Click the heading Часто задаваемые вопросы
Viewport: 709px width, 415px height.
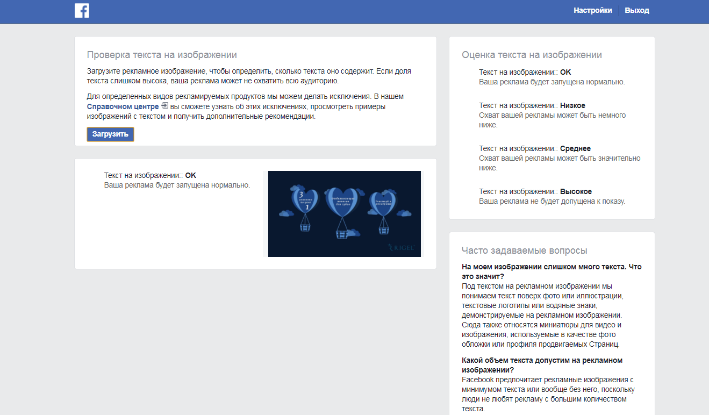tap(524, 251)
